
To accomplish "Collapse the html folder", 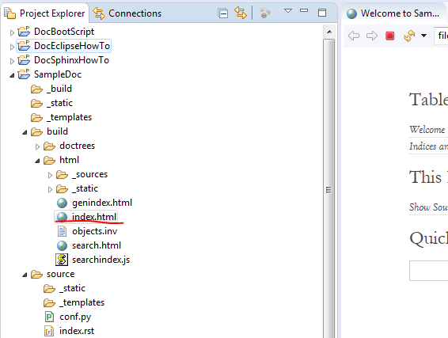I will pyautogui.click(x=37, y=161).
